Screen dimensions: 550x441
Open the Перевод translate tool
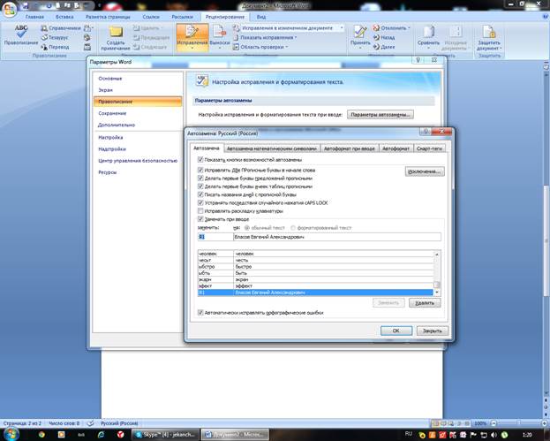(x=55, y=47)
